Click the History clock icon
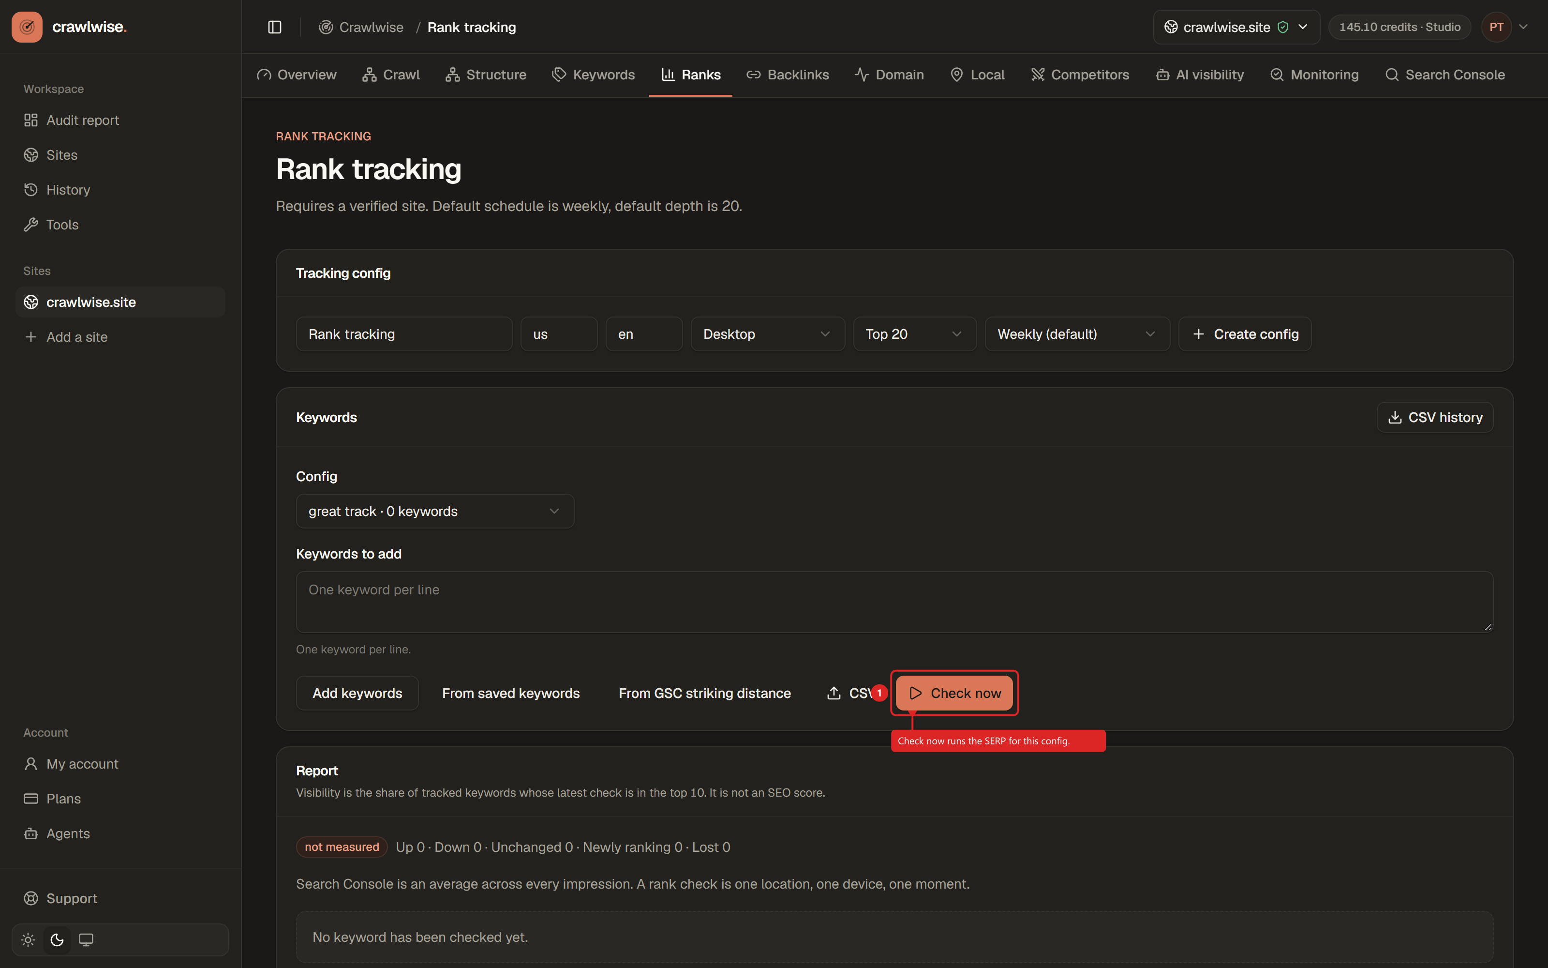 tap(30, 190)
